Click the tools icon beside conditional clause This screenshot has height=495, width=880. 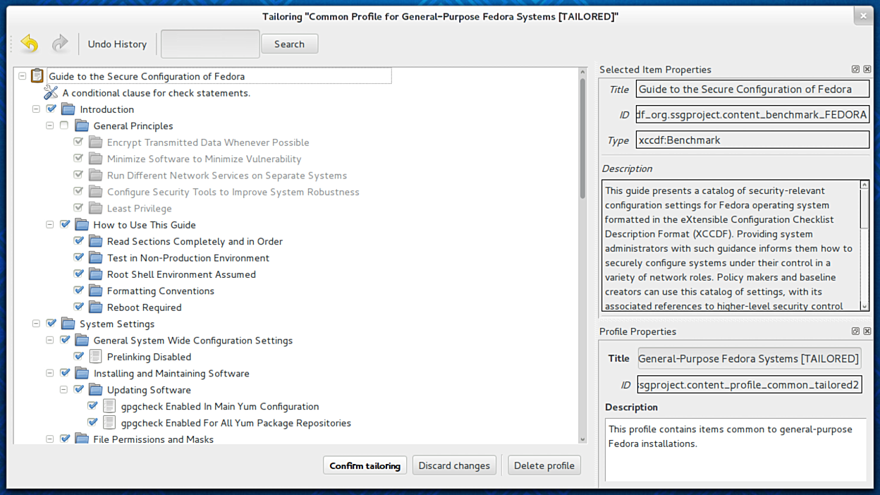click(x=51, y=92)
